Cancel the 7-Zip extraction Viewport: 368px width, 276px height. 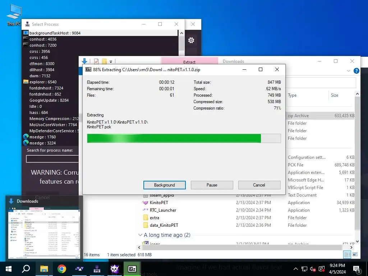coord(259,185)
